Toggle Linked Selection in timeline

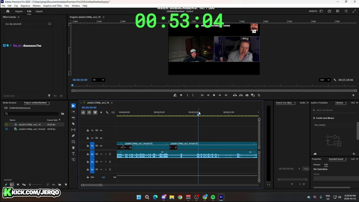[x=95, y=113]
